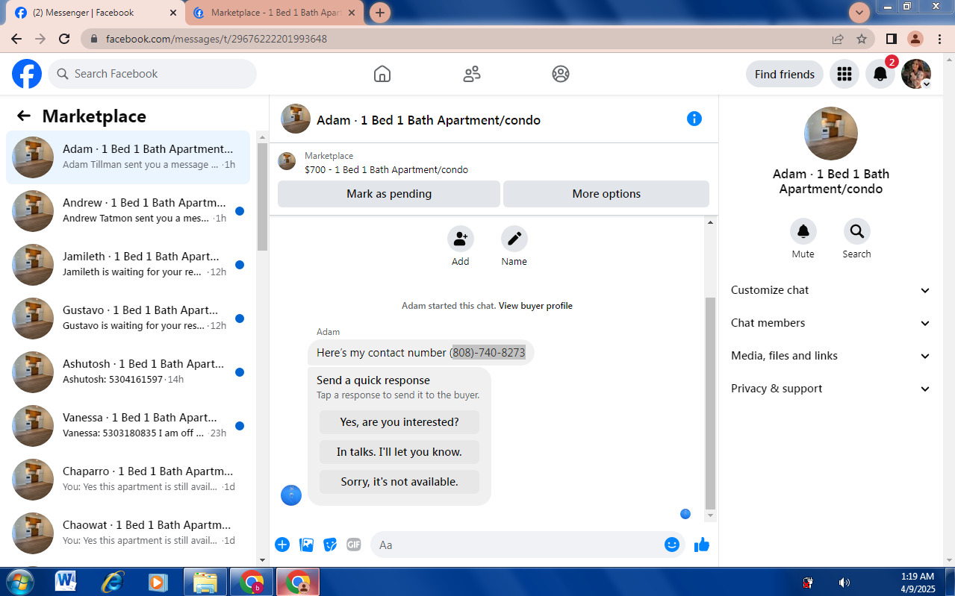Send quick response 'Yes, are you interested?'

point(399,422)
